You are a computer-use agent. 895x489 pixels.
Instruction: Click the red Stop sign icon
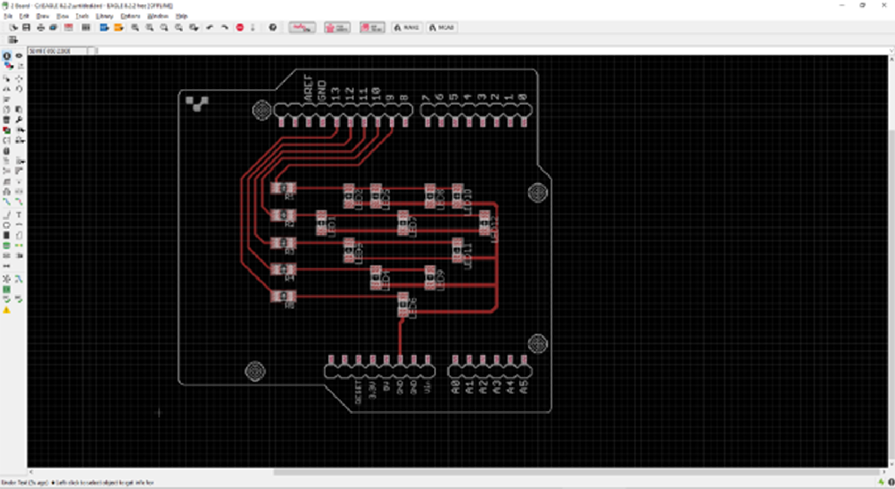tap(238, 28)
